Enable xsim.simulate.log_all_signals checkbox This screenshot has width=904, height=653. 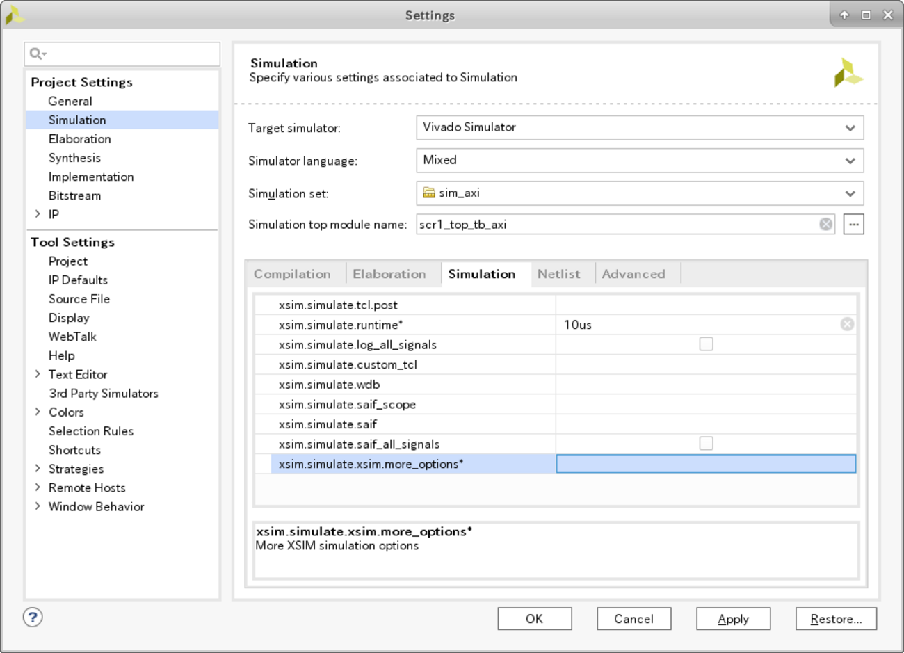(x=706, y=344)
